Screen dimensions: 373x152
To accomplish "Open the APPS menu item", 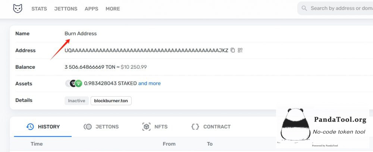I will (x=92, y=9).
